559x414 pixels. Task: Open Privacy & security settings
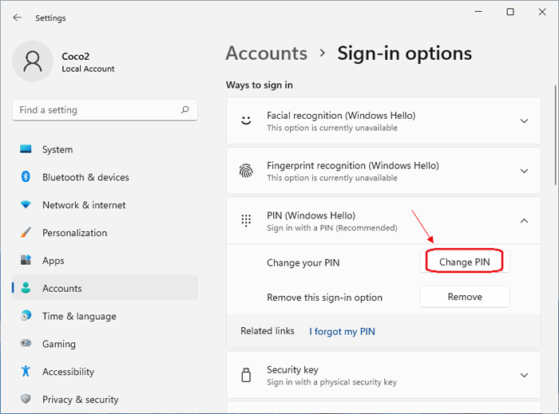point(105,400)
